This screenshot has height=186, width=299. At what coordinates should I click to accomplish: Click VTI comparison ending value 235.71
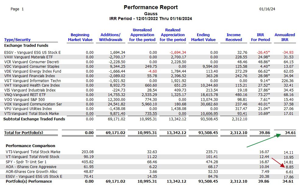click(212, 152)
